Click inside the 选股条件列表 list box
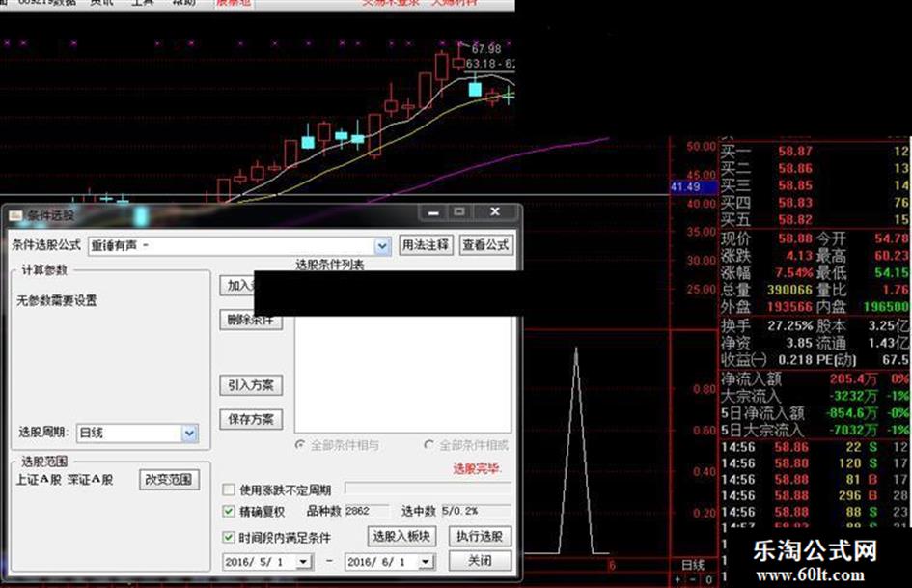The height and width of the screenshot is (588, 912). [403, 374]
